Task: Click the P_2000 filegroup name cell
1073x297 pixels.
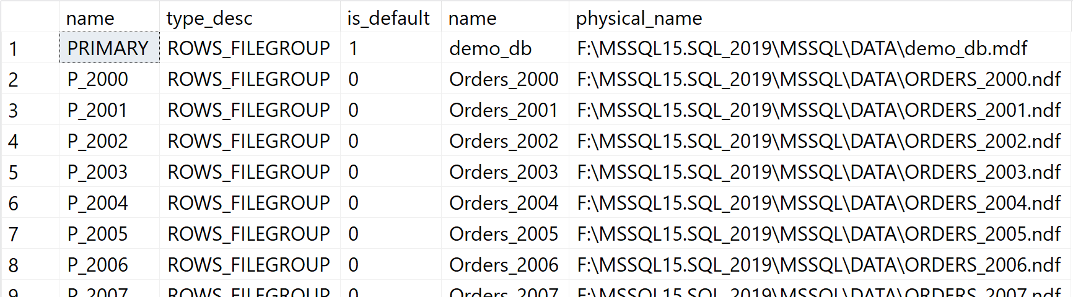Action: 109,79
